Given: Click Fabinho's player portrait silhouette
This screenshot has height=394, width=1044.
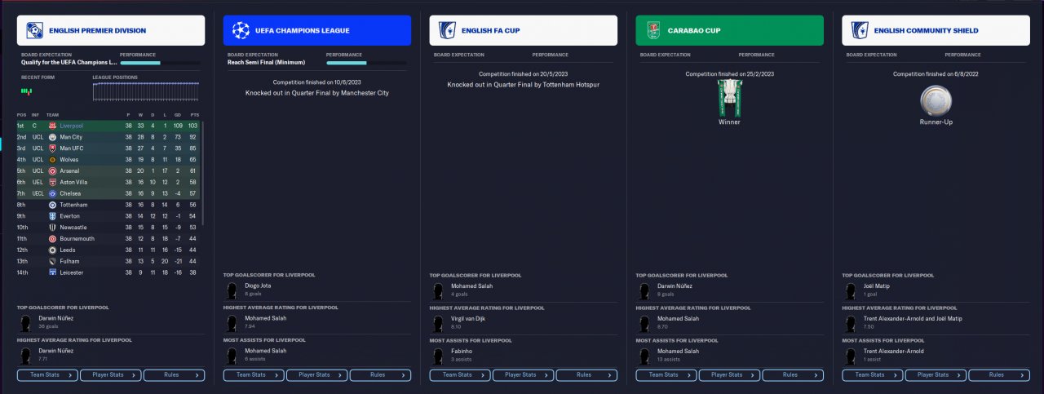Looking at the screenshot, I should click(x=438, y=354).
